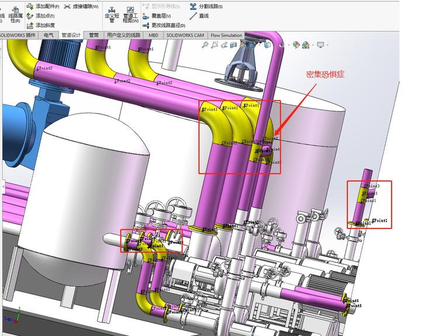The height and width of the screenshot is (336, 421).
Task: Click Split Route (分割线路) tool
Action: click(x=206, y=6)
